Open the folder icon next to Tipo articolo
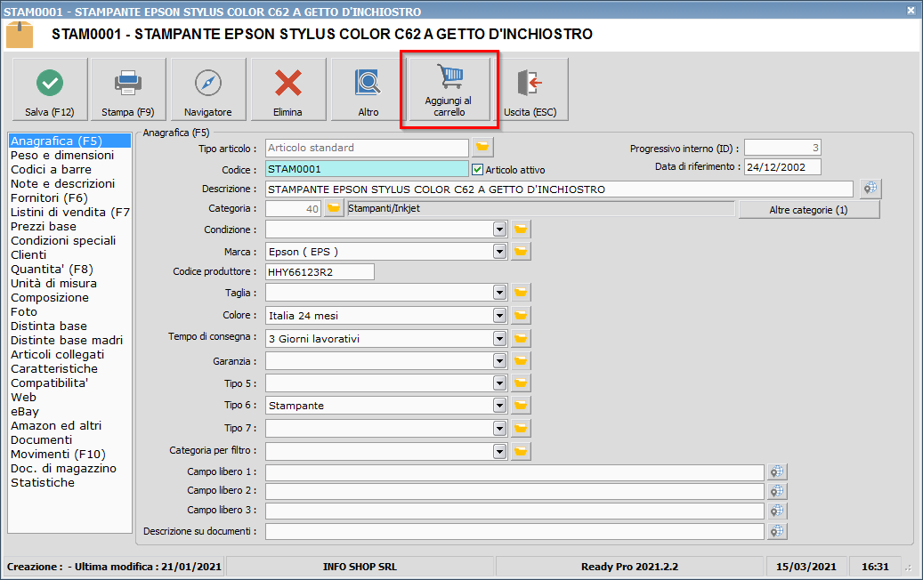 click(x=482, y=147)
